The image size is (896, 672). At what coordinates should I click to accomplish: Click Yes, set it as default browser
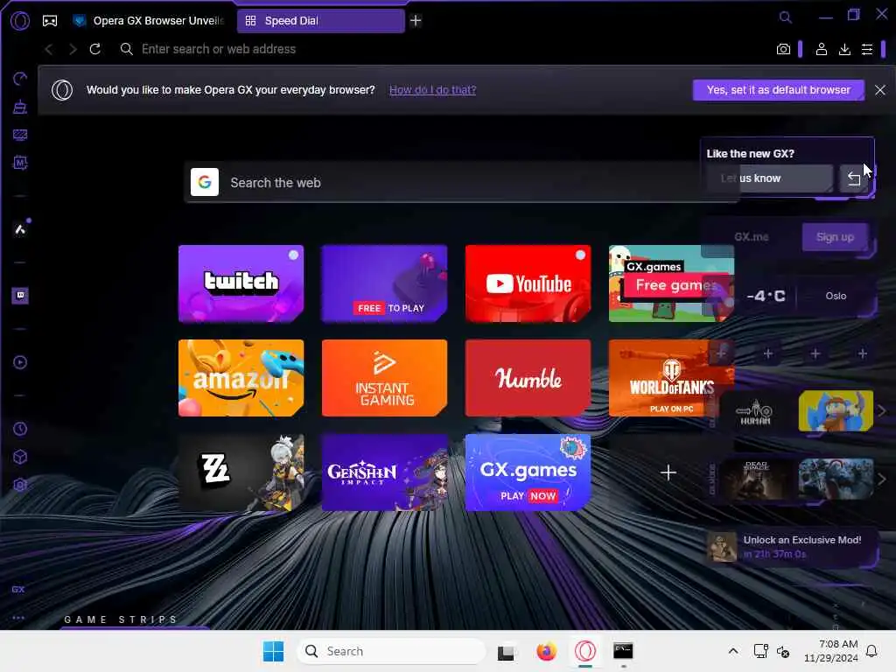click(x=778, y=90)
